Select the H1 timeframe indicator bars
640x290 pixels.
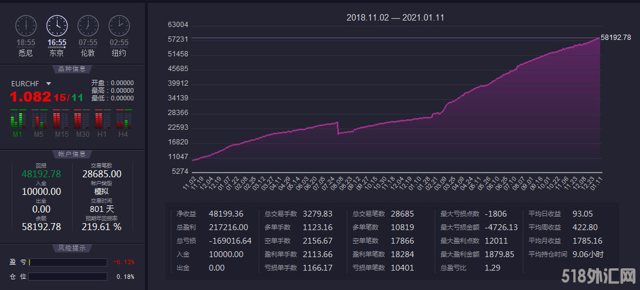click(102, 120)
